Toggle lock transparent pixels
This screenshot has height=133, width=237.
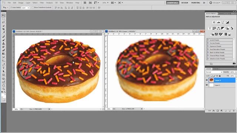tap(212, 76)
